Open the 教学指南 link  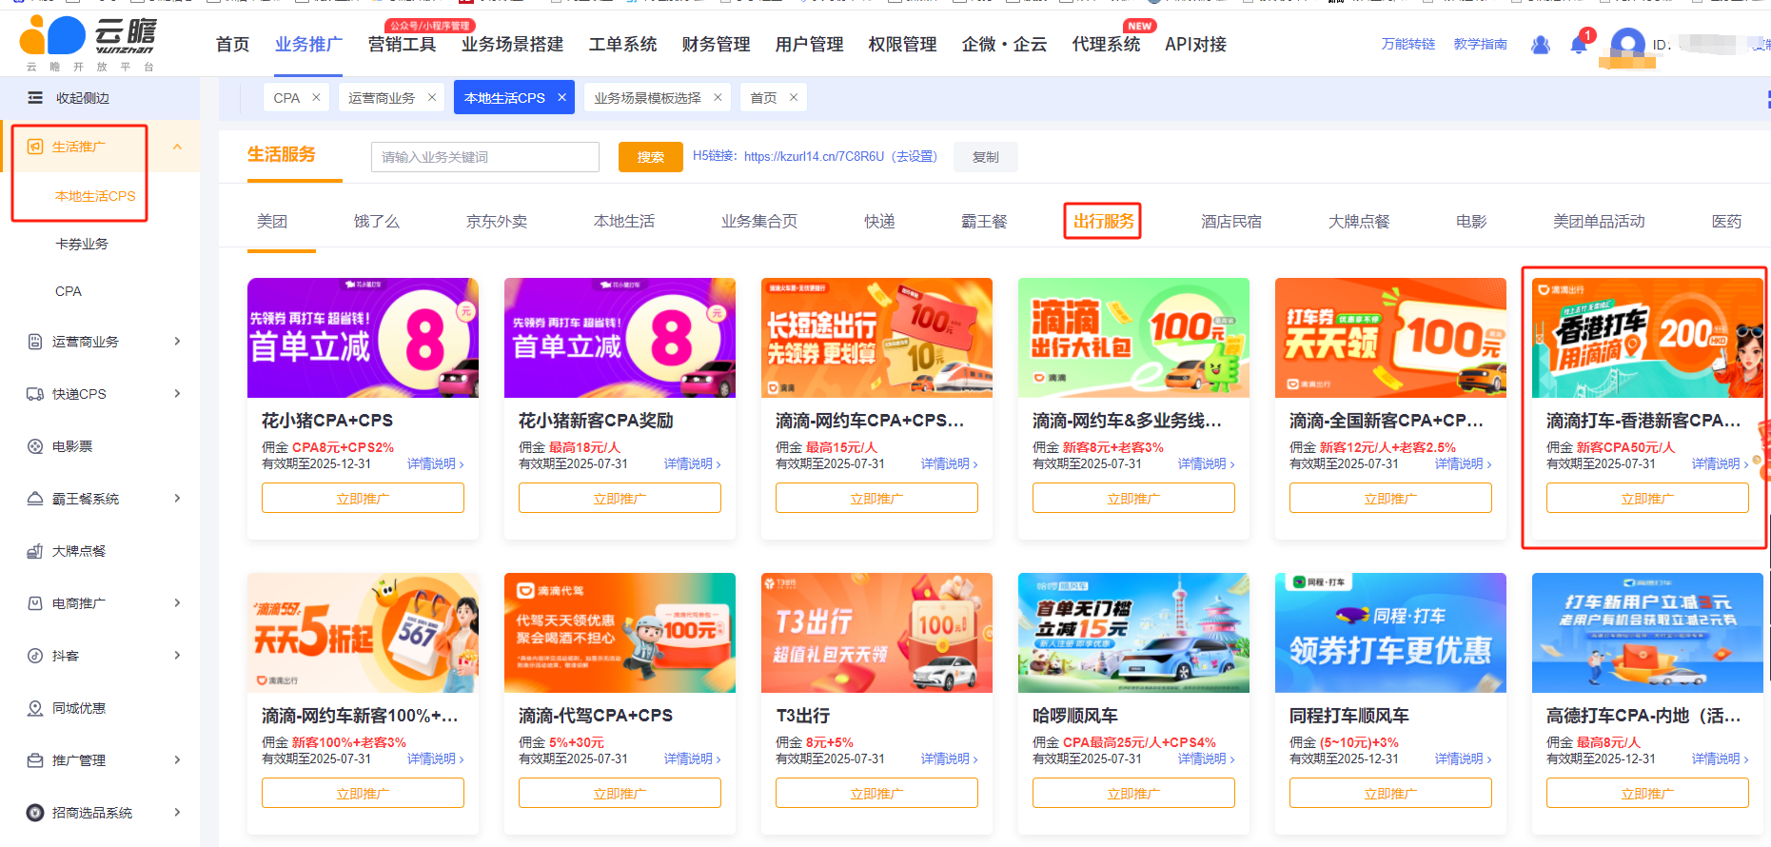1480,44
